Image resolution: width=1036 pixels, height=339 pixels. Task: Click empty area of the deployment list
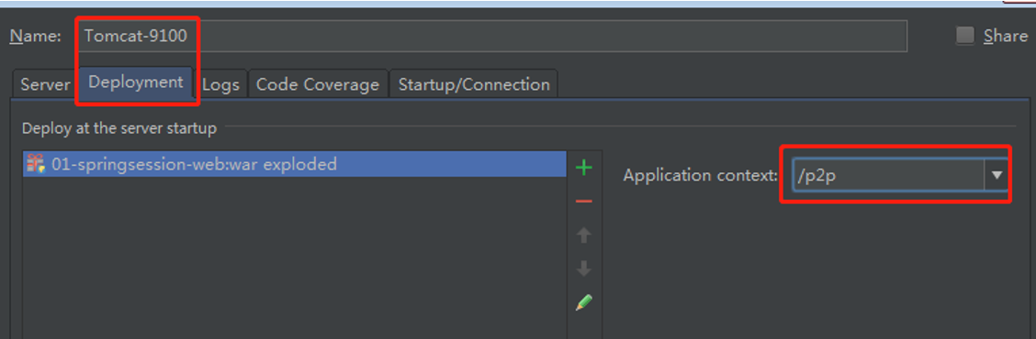295,257
